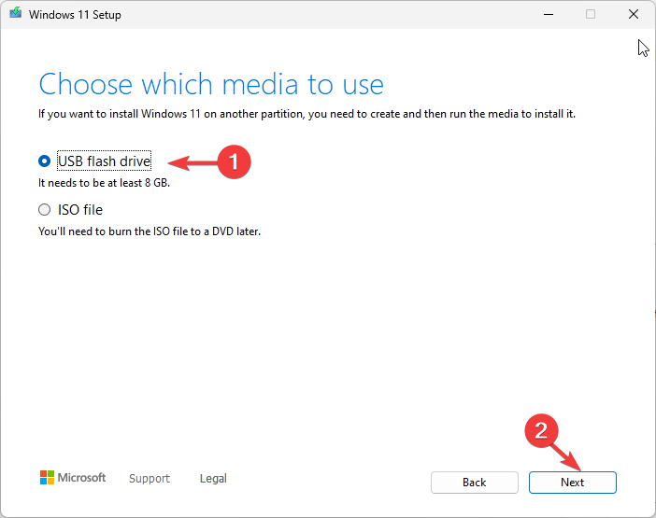Open the Support link
The height and width of the screenshot is (518, 656).
coord(150,478)
